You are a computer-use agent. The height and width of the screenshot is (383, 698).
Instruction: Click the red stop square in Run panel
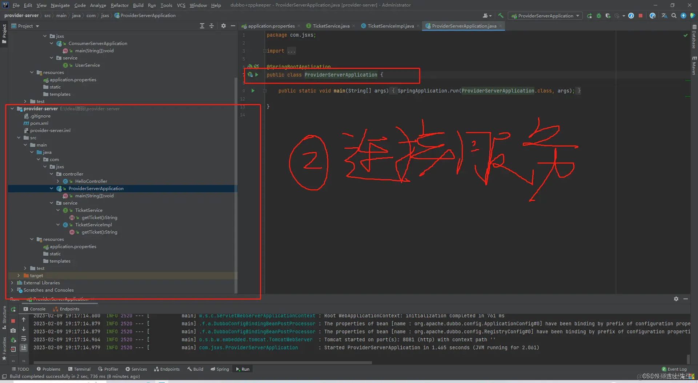click(x=13, y=321)
